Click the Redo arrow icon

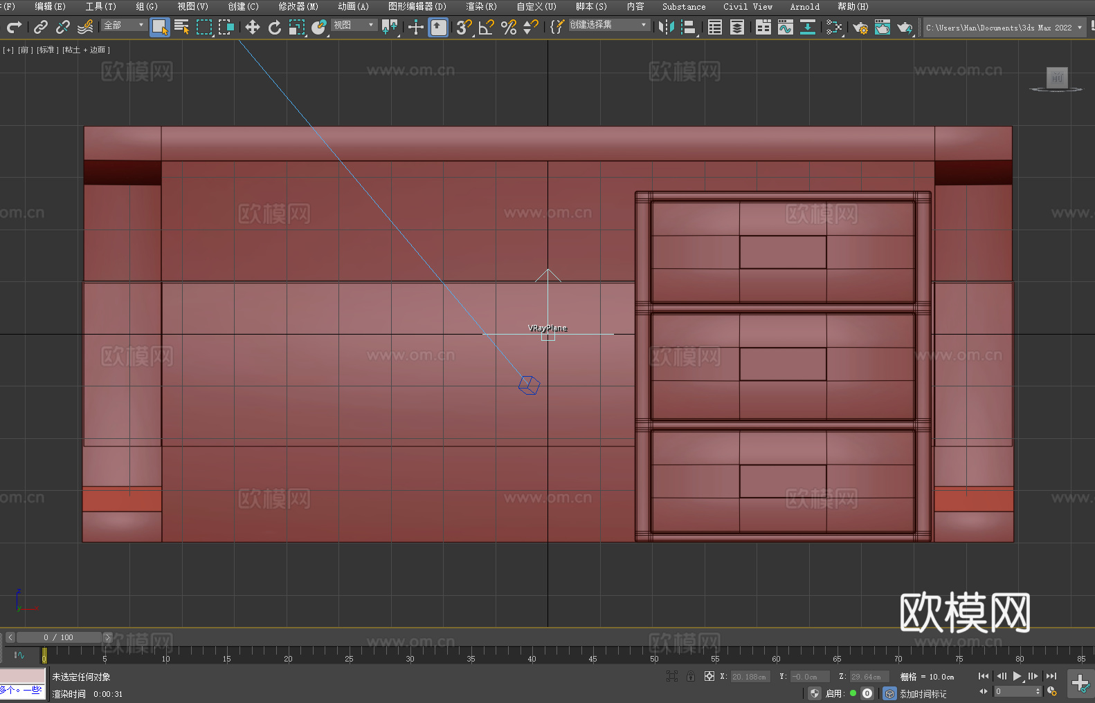(x=14, y=27)
